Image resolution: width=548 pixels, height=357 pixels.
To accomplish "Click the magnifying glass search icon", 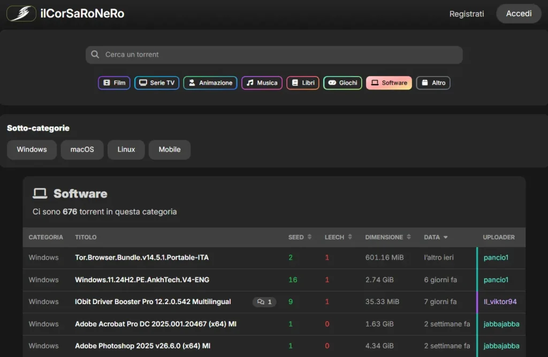I will 95,55.
